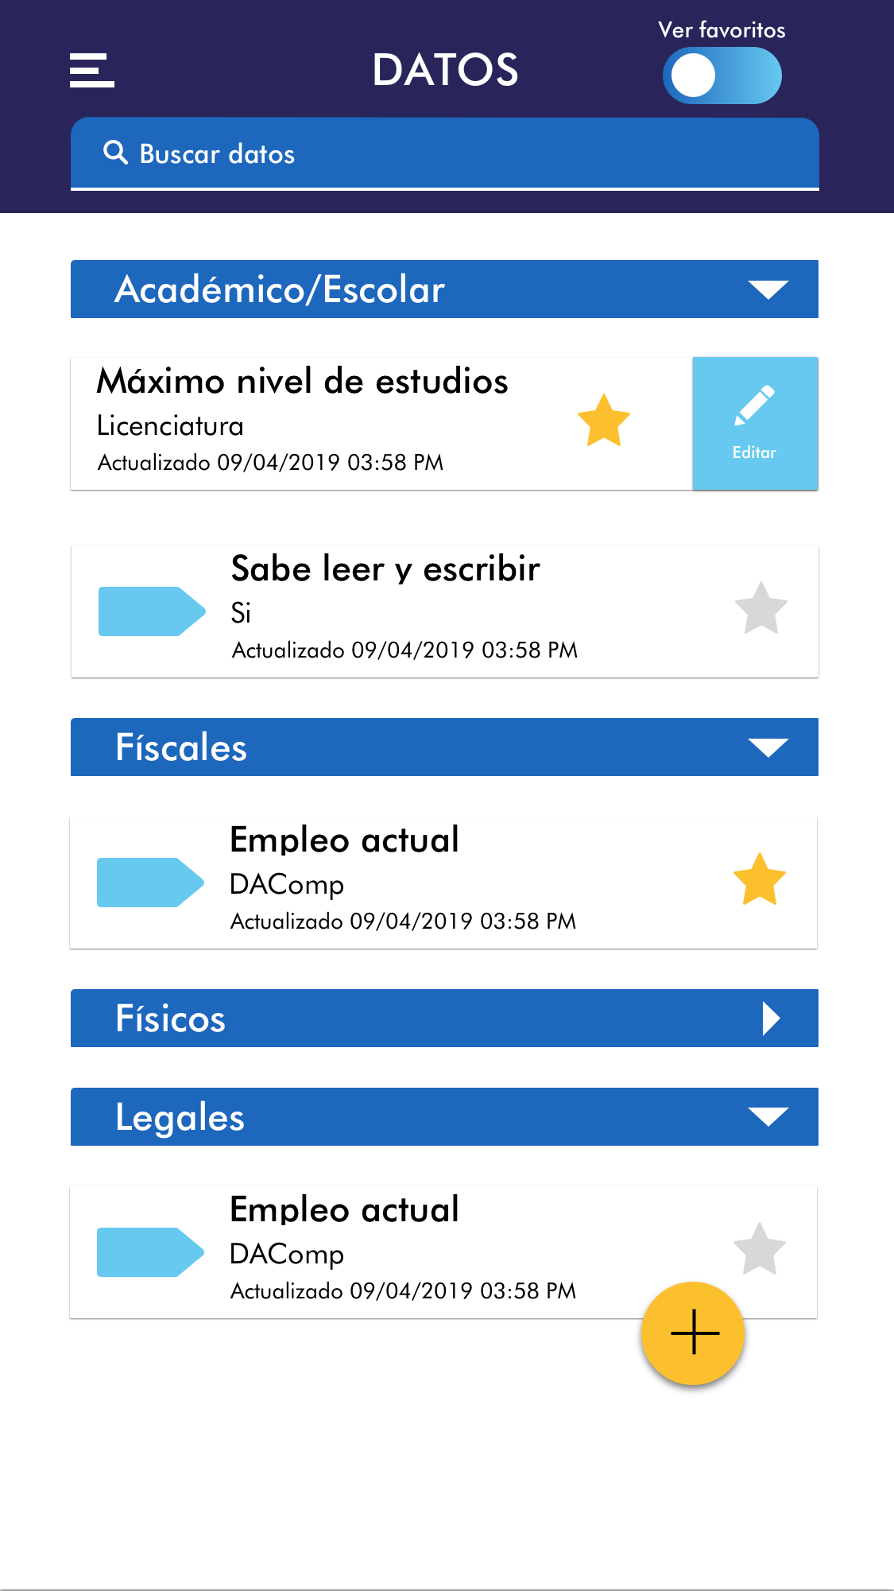The width and height of the screenshot is (894, 1591).
Task: Collapse the Académico/Escolar section arrow
Action: (768, 289)
